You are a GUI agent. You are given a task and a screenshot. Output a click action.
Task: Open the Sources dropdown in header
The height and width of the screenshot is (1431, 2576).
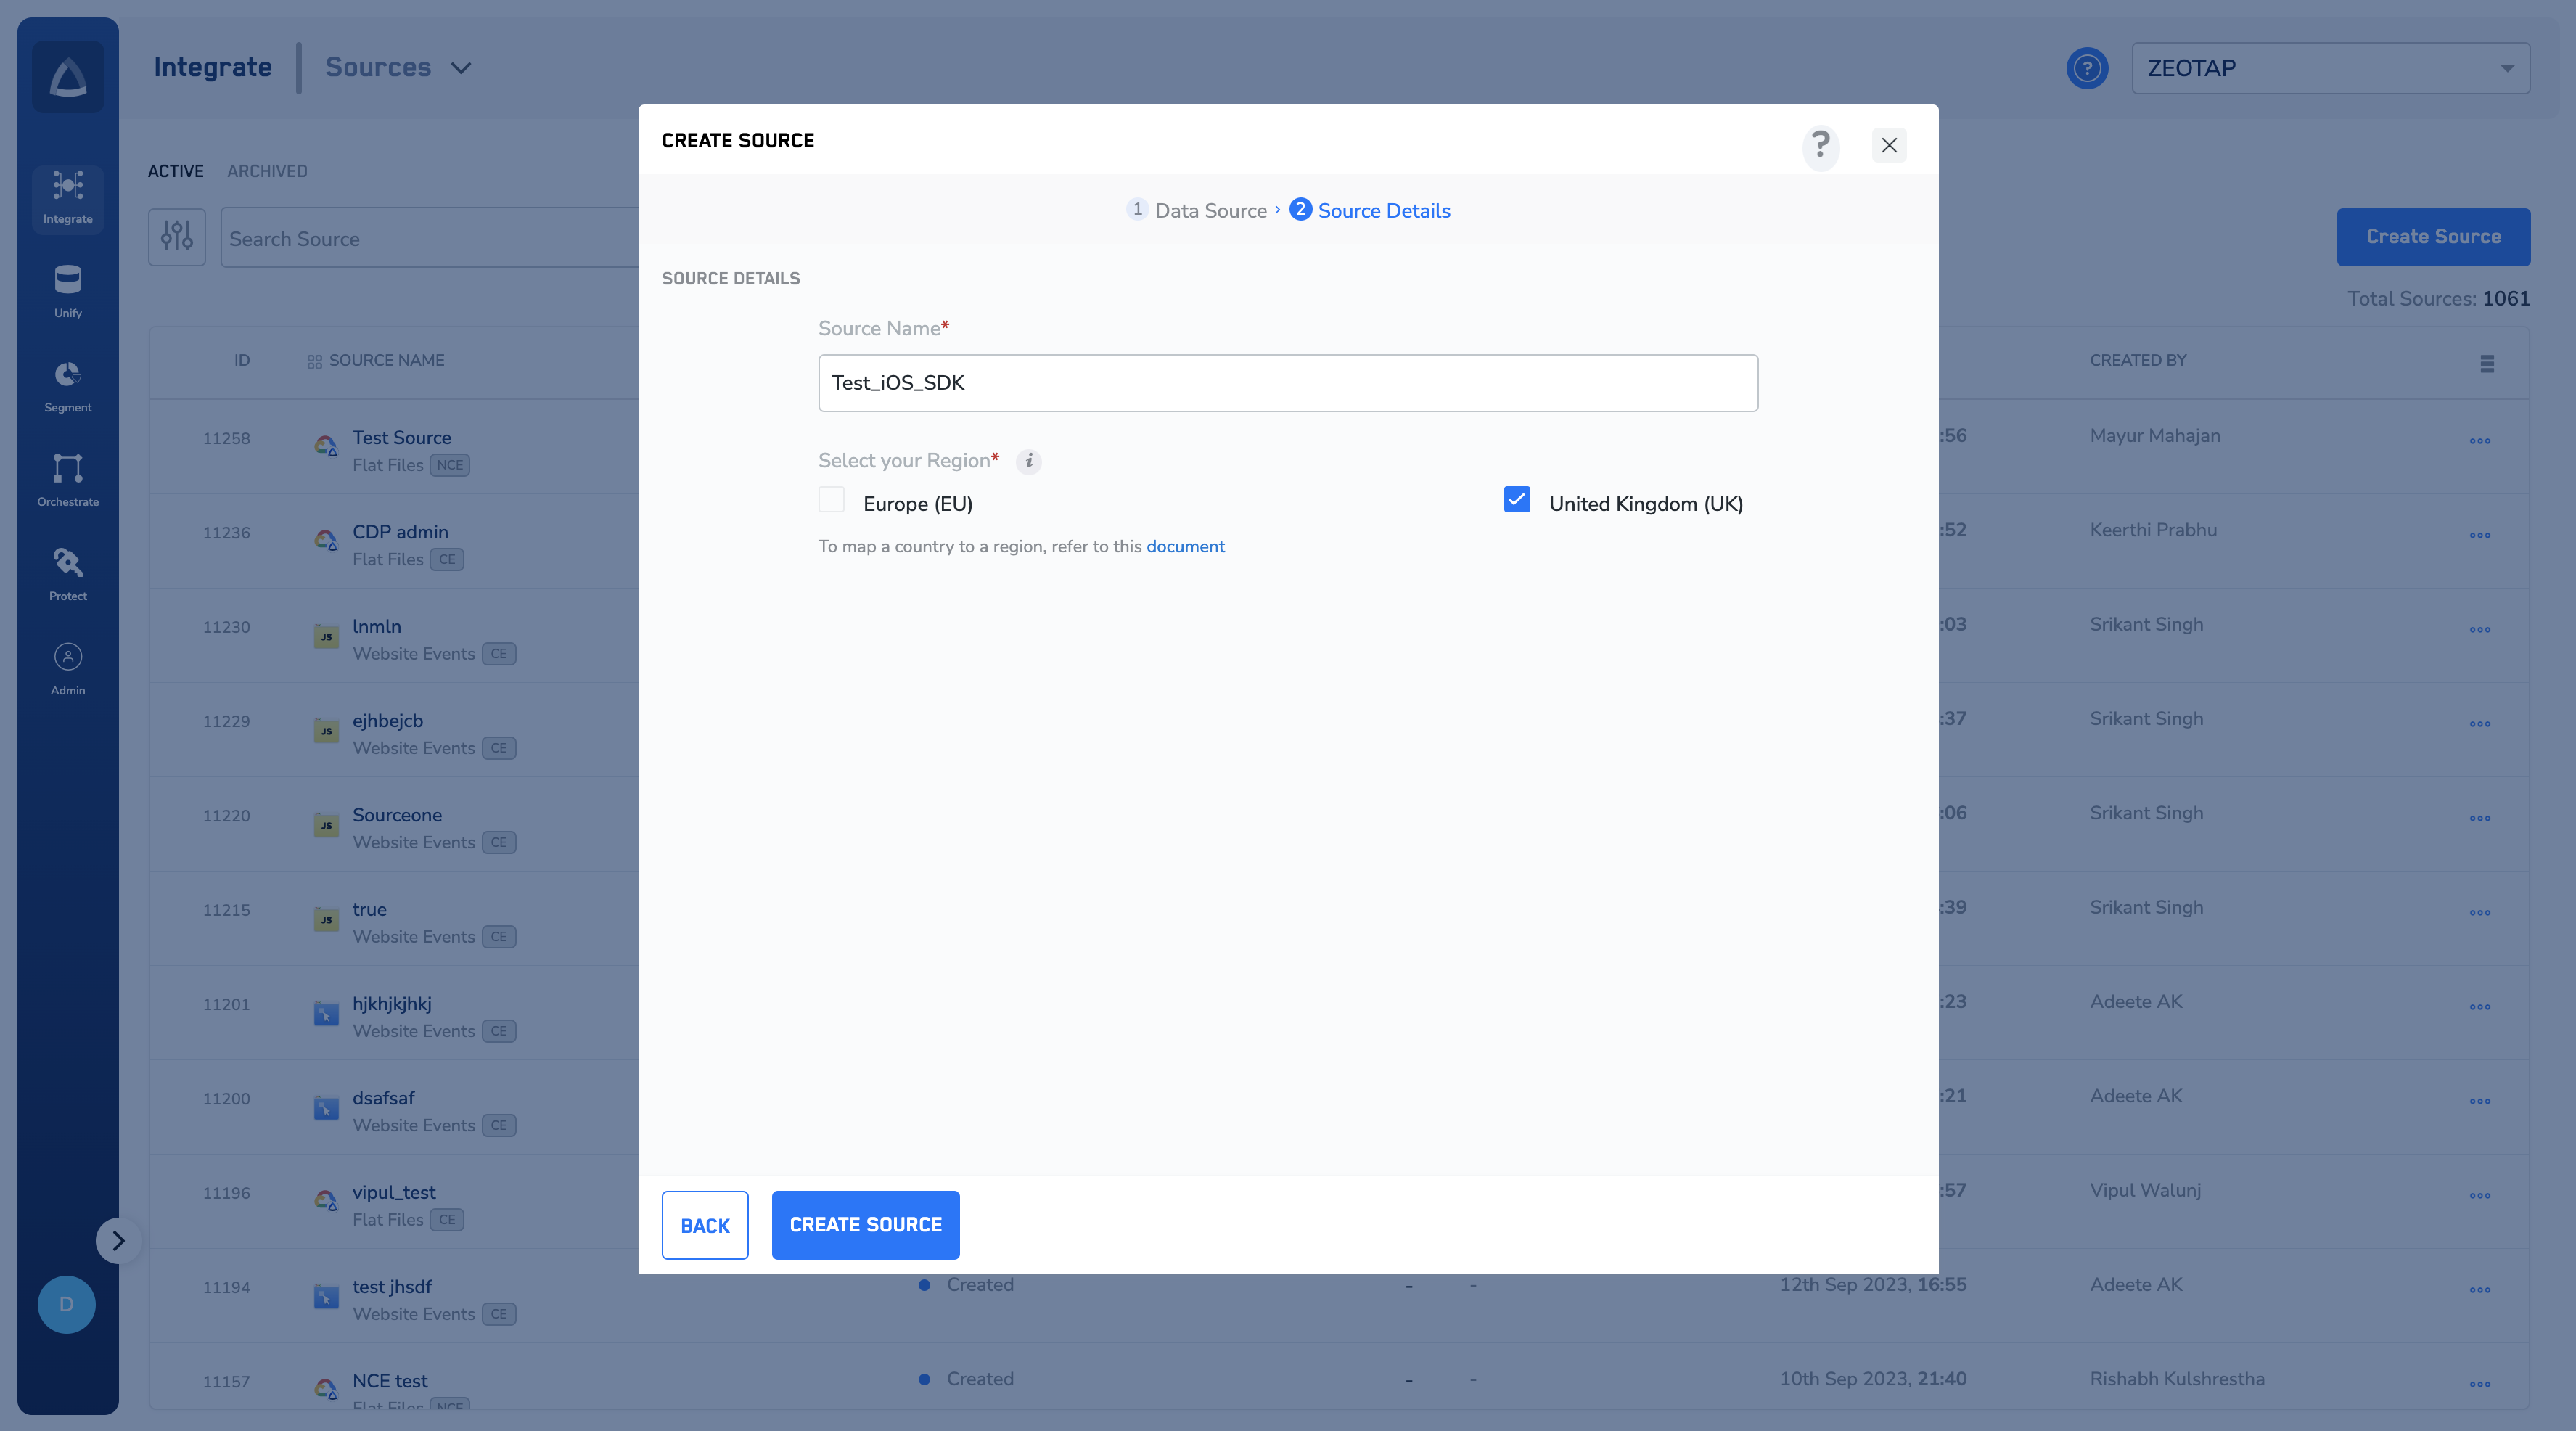398,67
